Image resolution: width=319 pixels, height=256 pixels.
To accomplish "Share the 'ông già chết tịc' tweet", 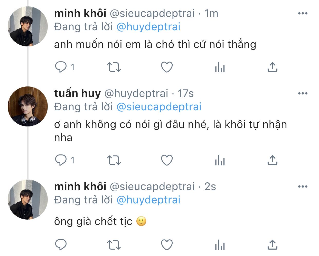I will tap(272, 245).
